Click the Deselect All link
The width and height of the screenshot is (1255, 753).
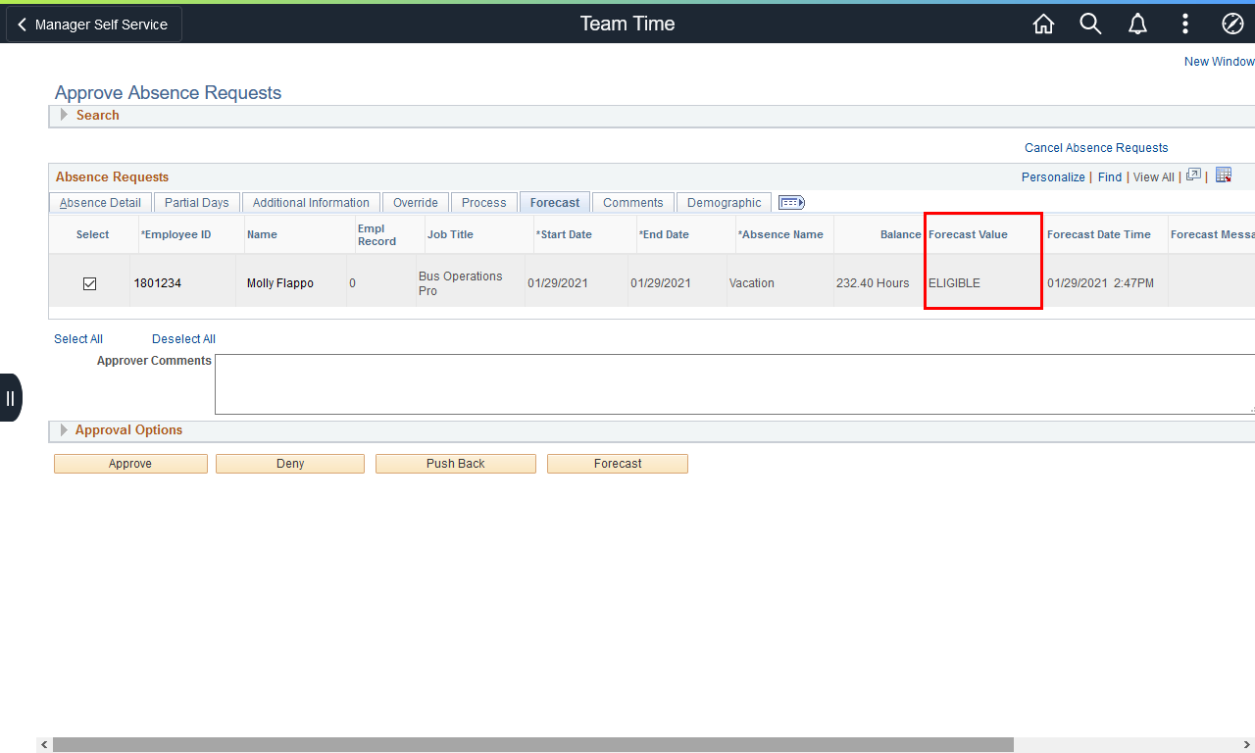(x=183, y=339)
